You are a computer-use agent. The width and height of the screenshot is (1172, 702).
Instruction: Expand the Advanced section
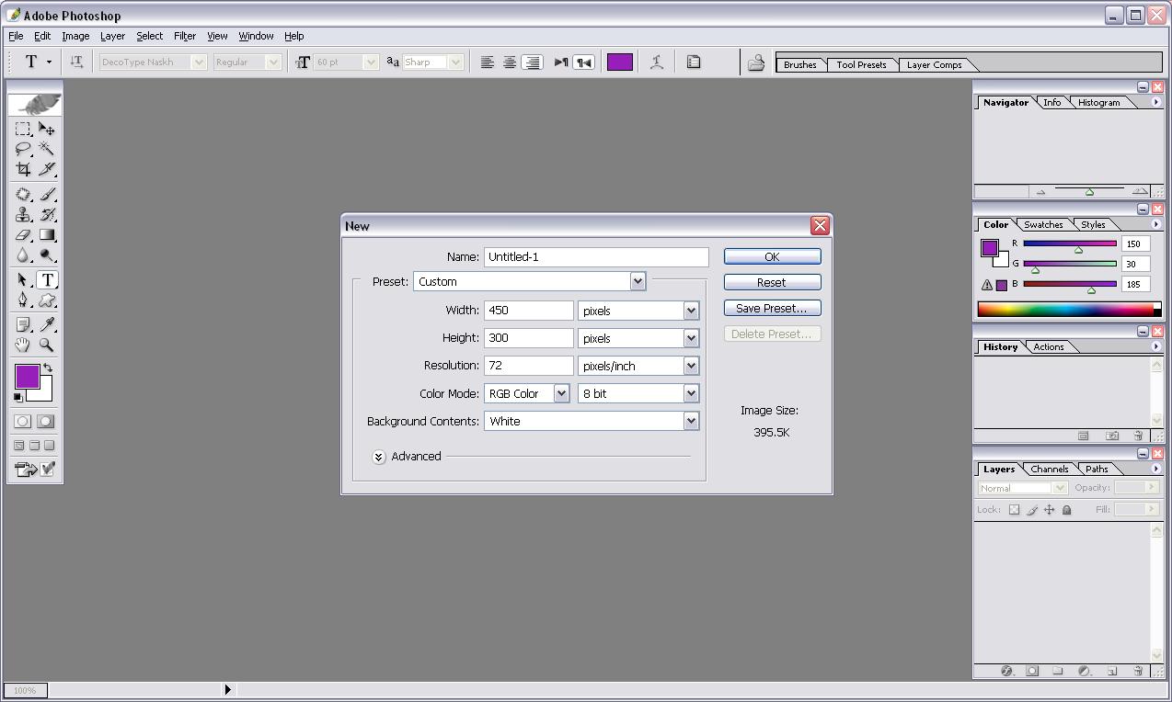coord(379,457)
